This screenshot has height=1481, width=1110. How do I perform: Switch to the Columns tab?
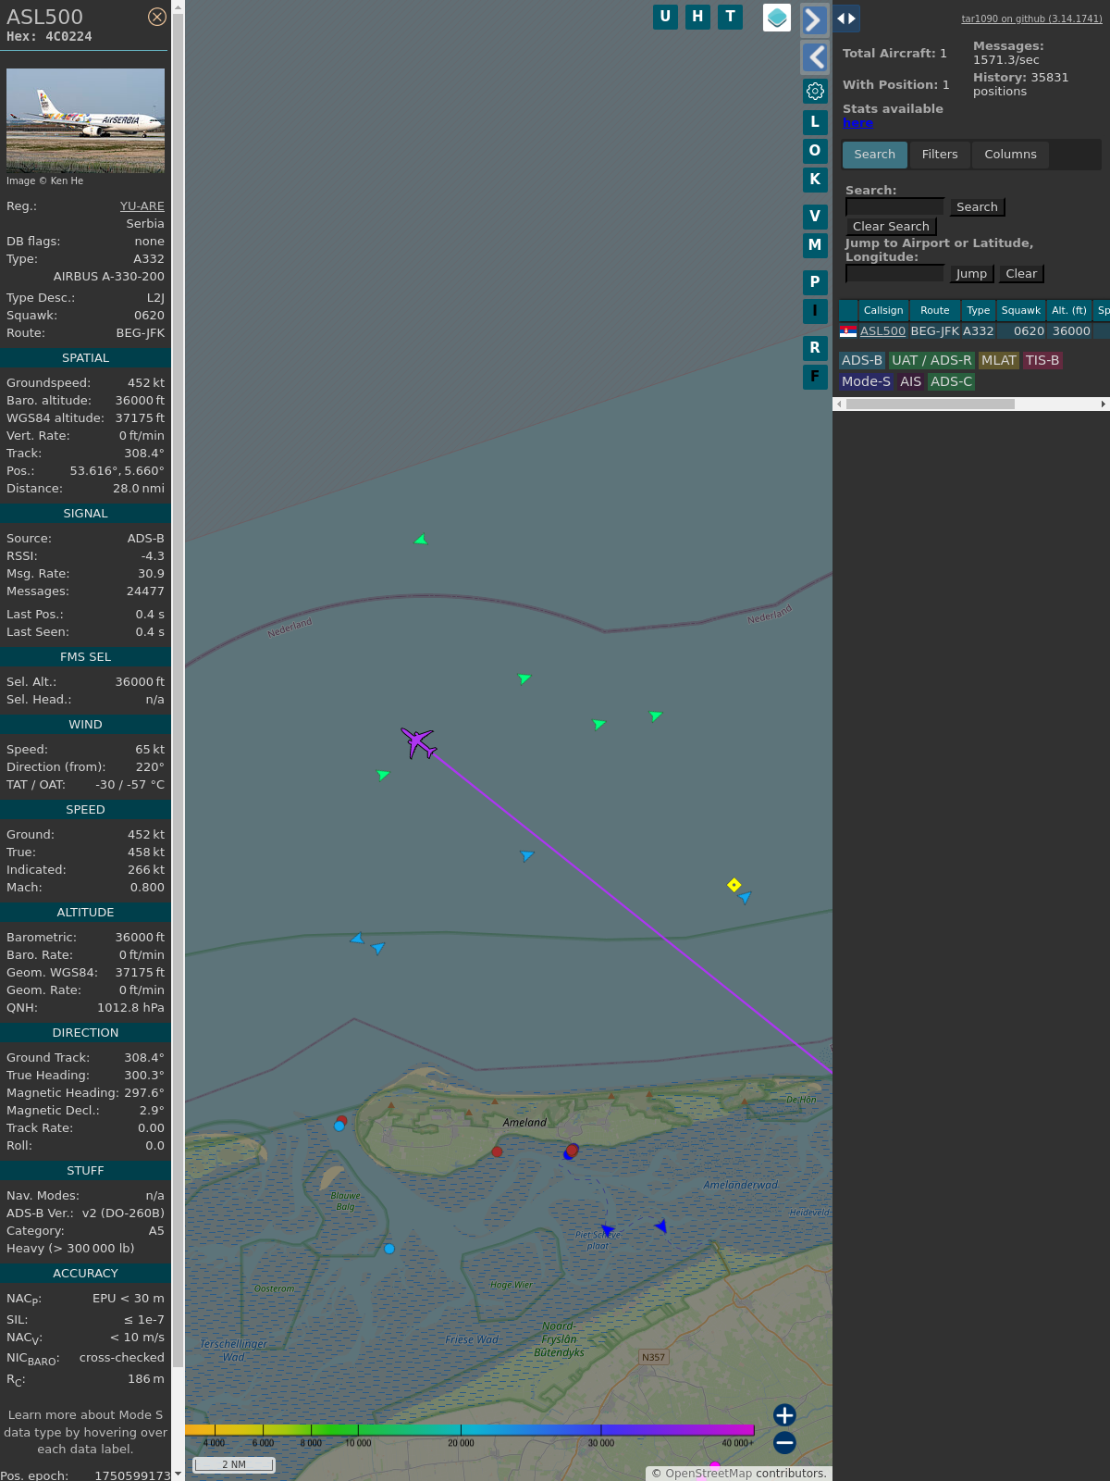tap(1010, 155)
